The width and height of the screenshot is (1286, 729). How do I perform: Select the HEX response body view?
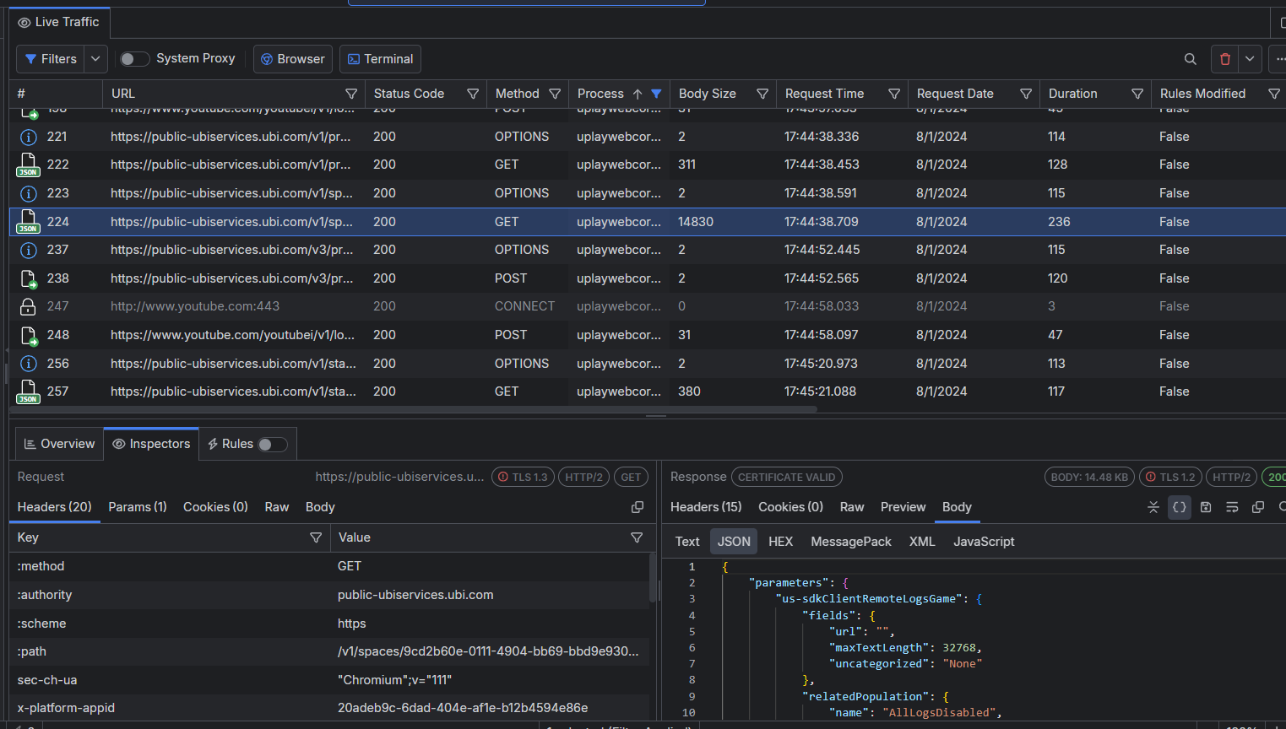(780, 542)
